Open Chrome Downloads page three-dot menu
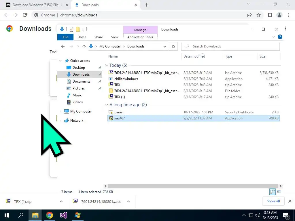The width and height of the screenshot is (295, 221). (x=285, y=28)
